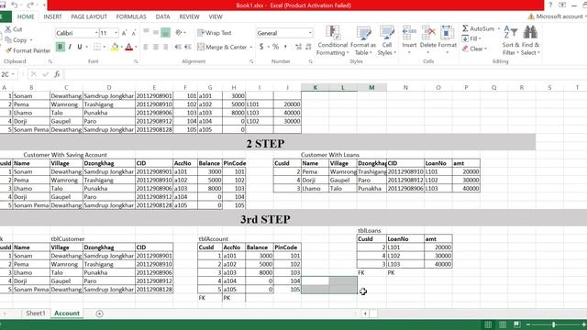Select the Account sheet tab
Image resolution: width=587 pixels, height=330 pixels.
click(x=67, y=313)
